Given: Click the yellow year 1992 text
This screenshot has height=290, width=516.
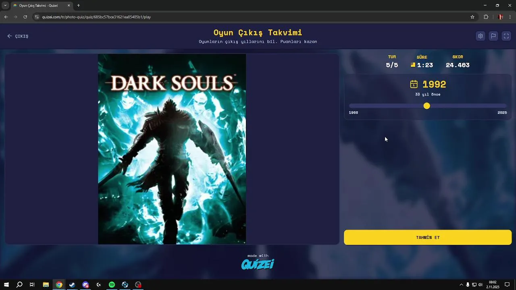Looking at the screenshot, I should (x=434, y=84).
